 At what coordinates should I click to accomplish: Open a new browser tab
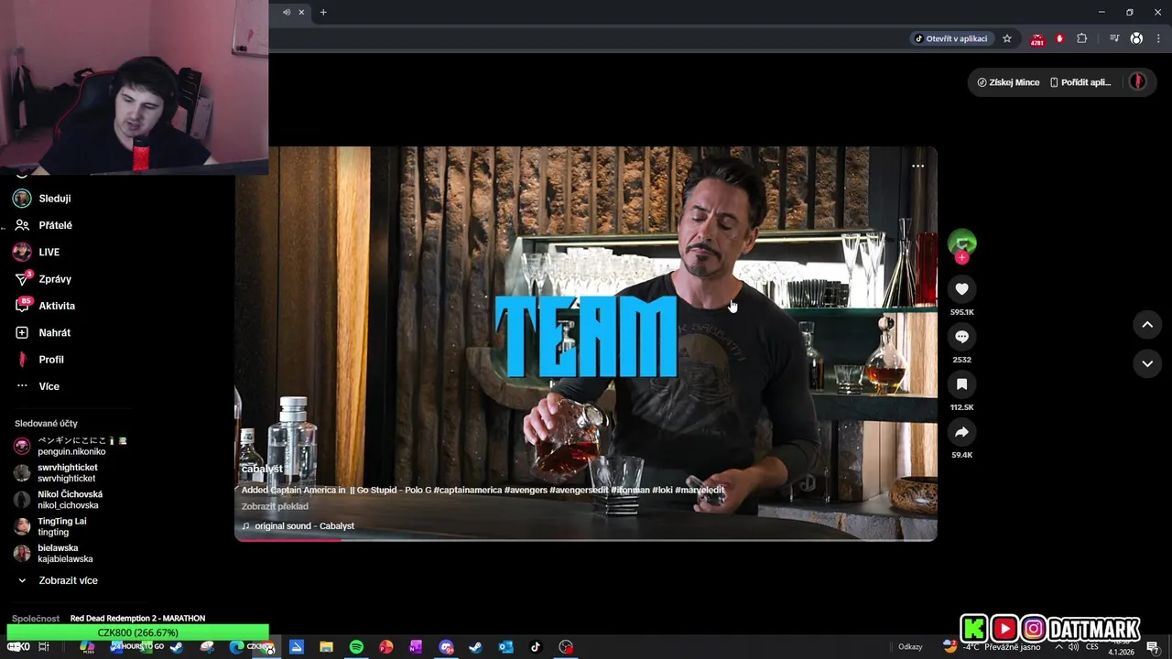click(x=323, y=12)
